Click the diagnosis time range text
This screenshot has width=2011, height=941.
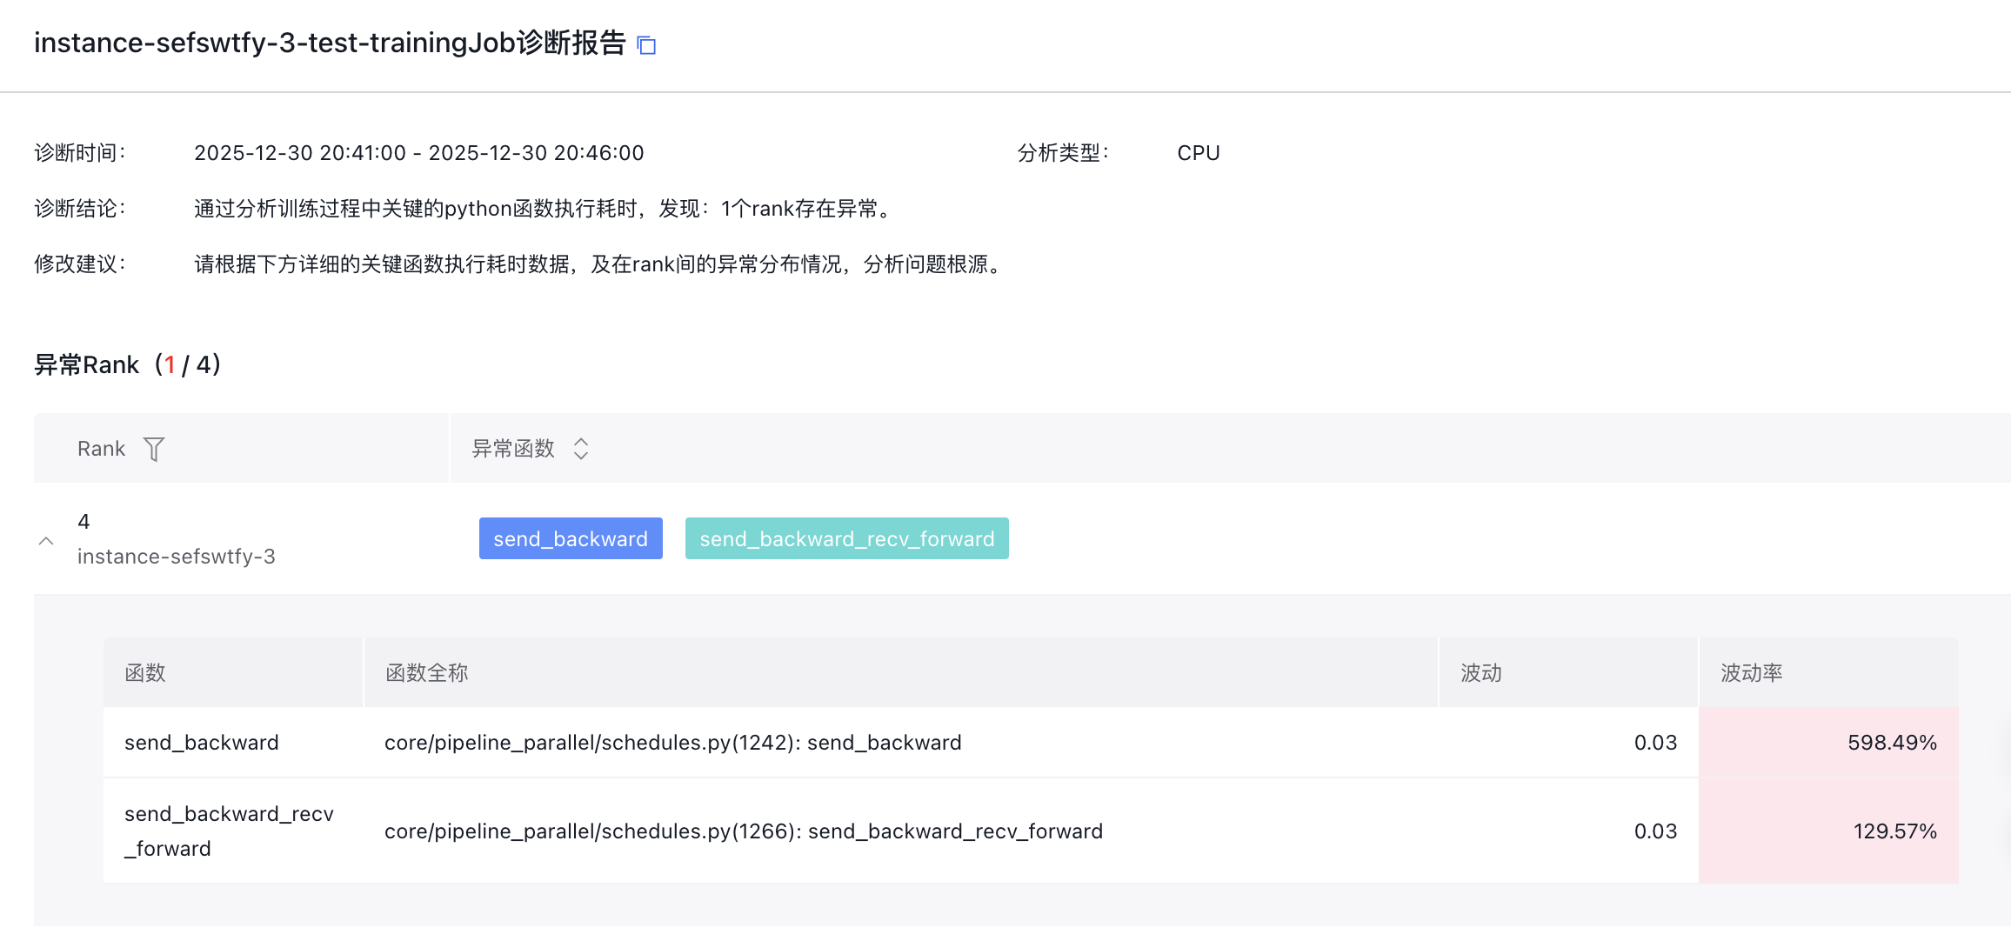(x=418, y=153)
